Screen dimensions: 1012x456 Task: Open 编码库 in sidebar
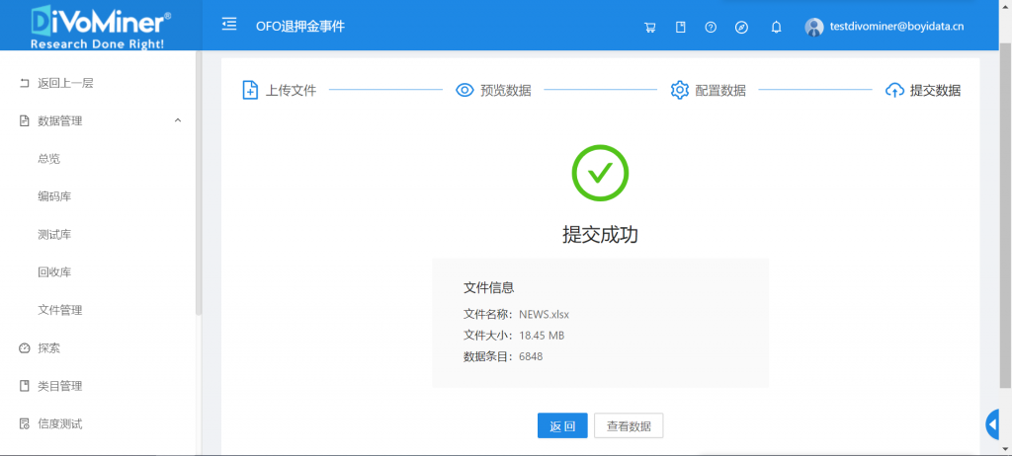pyautogui.click(x=54, y=196)
